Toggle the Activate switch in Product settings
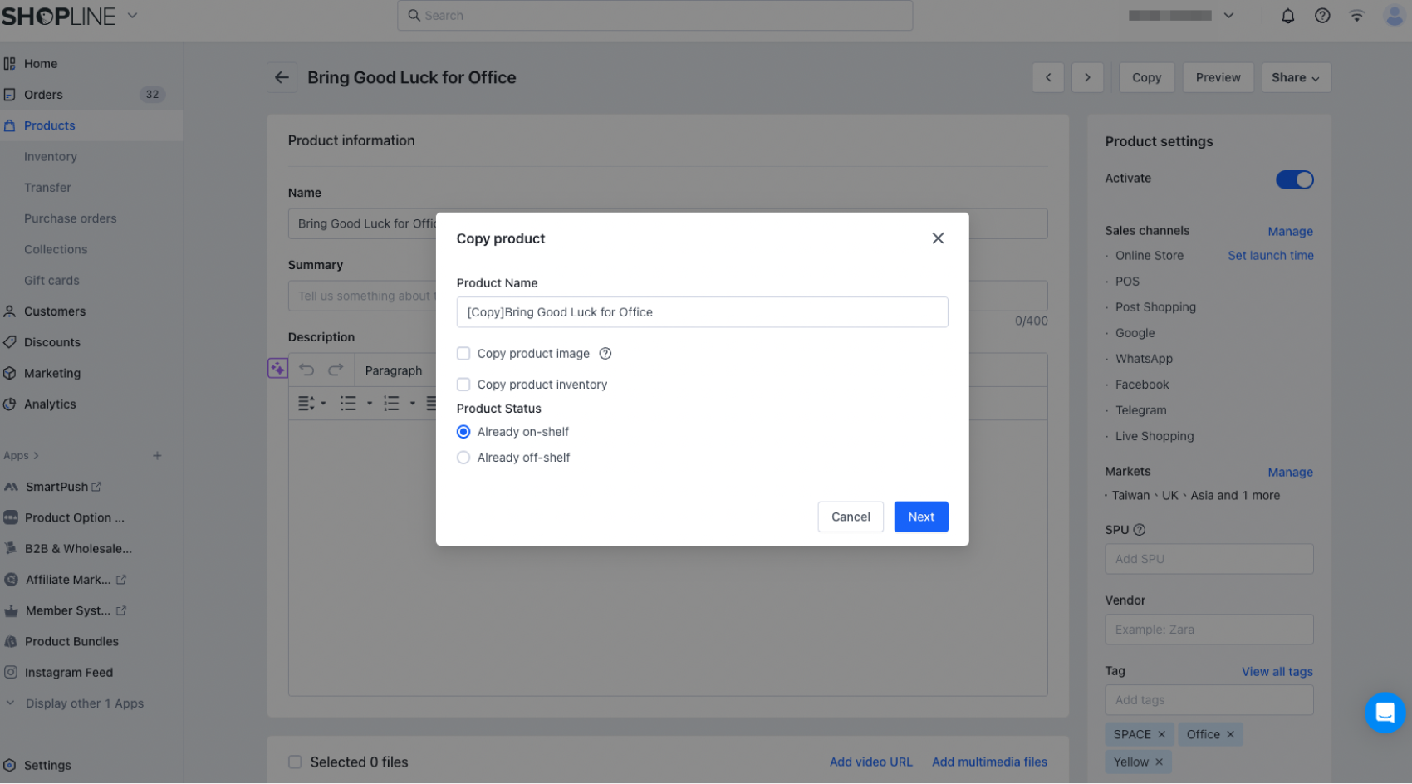Viewport: 1412px width, 784px height. click(x=1294, y=179)
